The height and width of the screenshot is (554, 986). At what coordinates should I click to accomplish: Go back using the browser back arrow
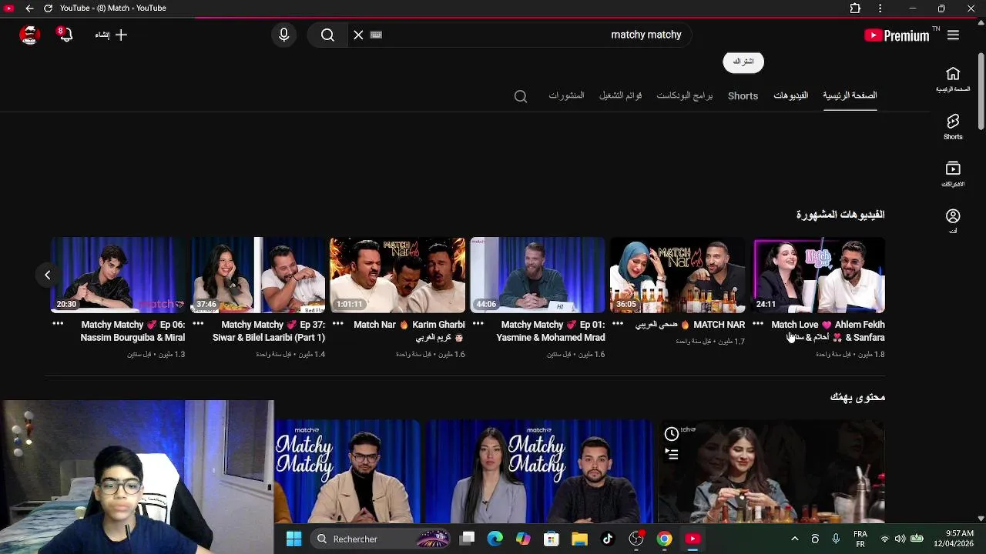(29, 8)
